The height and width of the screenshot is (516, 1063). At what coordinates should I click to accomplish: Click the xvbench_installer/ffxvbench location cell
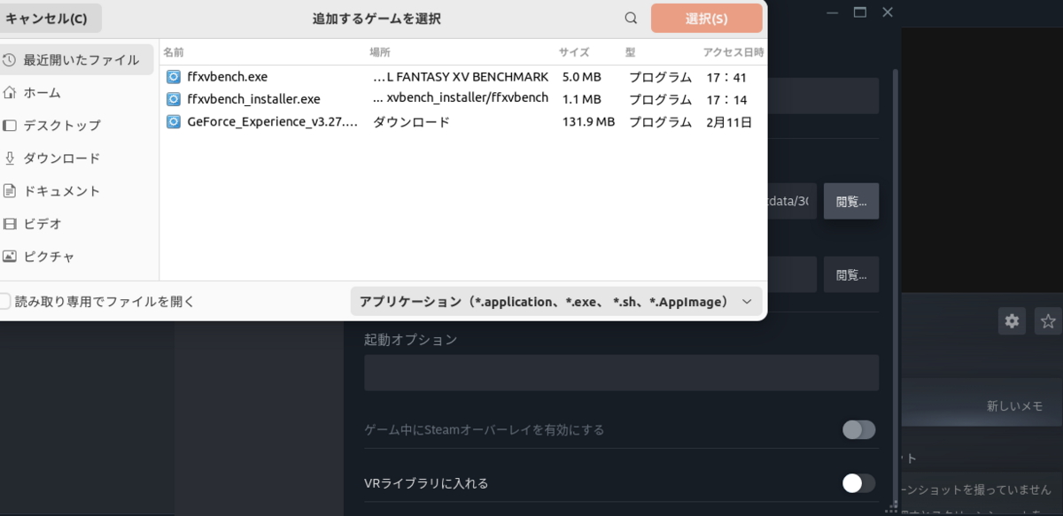(461, 98)
